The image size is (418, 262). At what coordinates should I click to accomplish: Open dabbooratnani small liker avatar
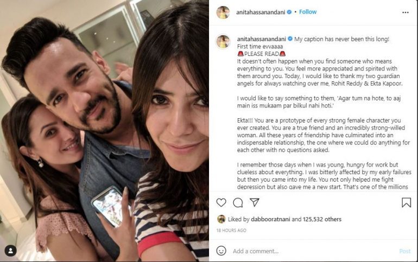pos(221,219)
